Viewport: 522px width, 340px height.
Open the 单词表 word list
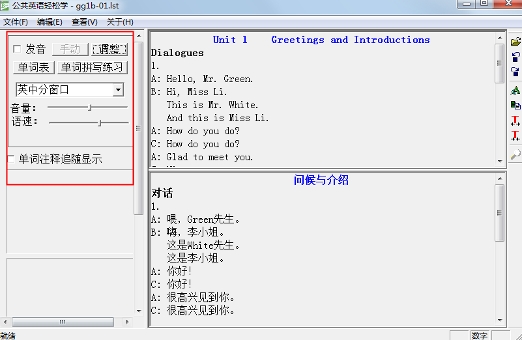34,68
